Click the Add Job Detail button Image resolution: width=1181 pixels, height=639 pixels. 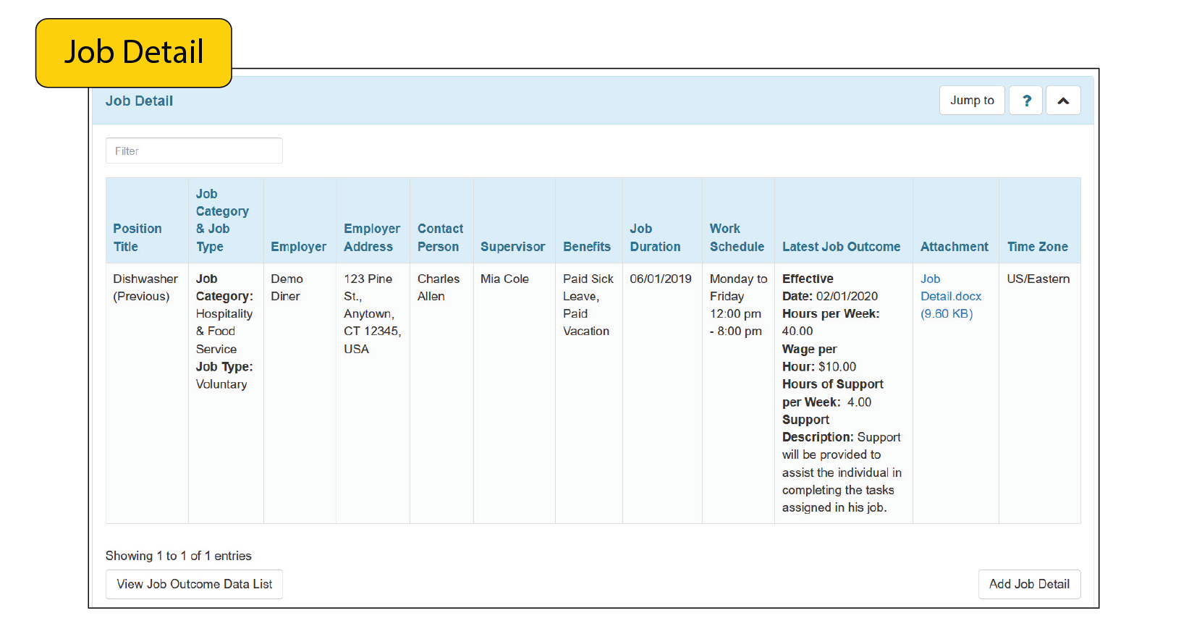tap(1029, 584)
